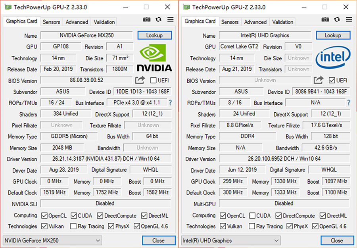
Task: Select Graphics Card tab in NVIDIA window
Action: click(x=22, y=21)
